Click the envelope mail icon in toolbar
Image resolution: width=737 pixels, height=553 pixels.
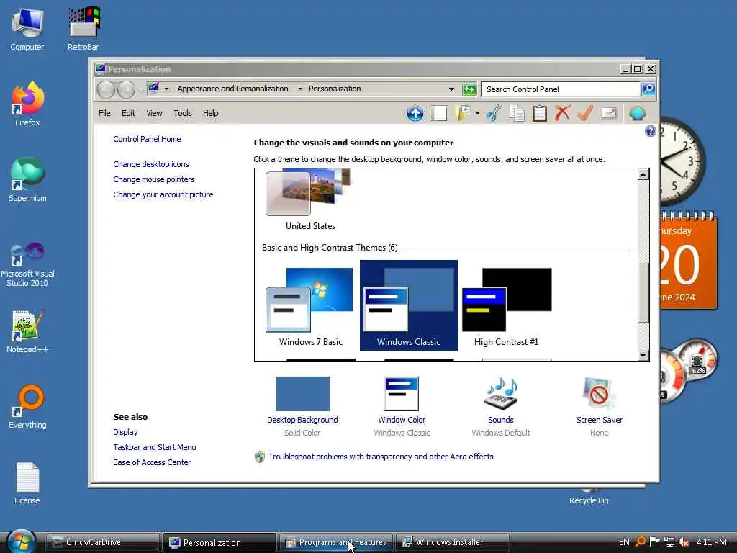pos(608,113)
